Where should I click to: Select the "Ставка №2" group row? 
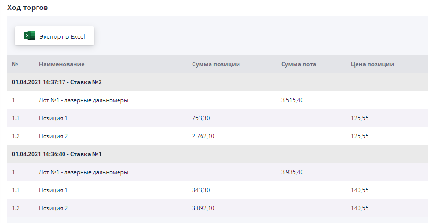[57, 82]
